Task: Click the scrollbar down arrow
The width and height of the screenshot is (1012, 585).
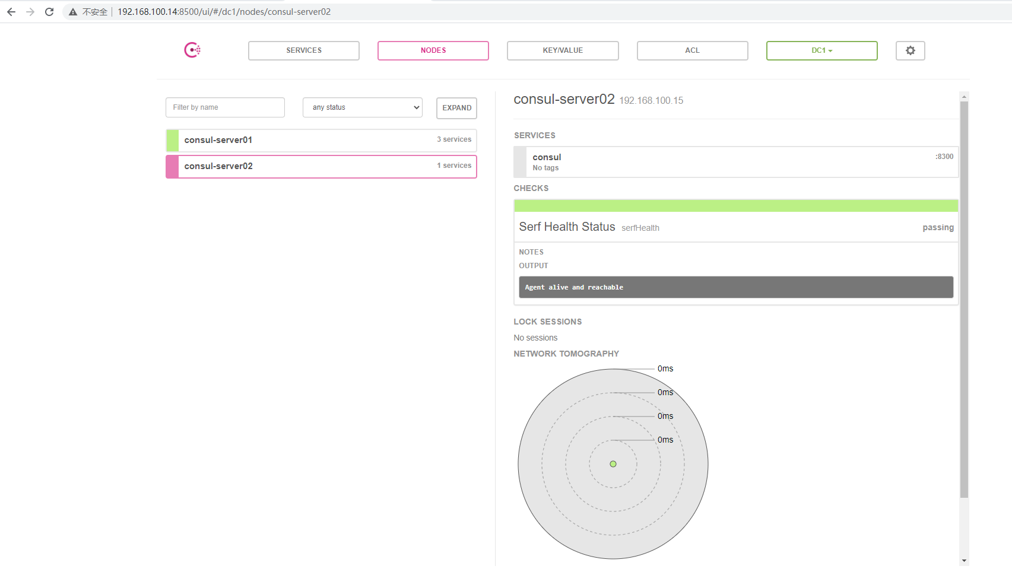Action: tap(964, 561)
